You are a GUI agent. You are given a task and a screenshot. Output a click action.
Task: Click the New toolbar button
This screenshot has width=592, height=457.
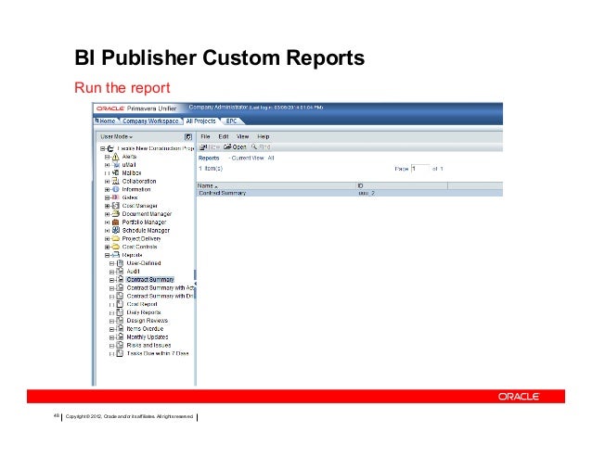point(210,146)
